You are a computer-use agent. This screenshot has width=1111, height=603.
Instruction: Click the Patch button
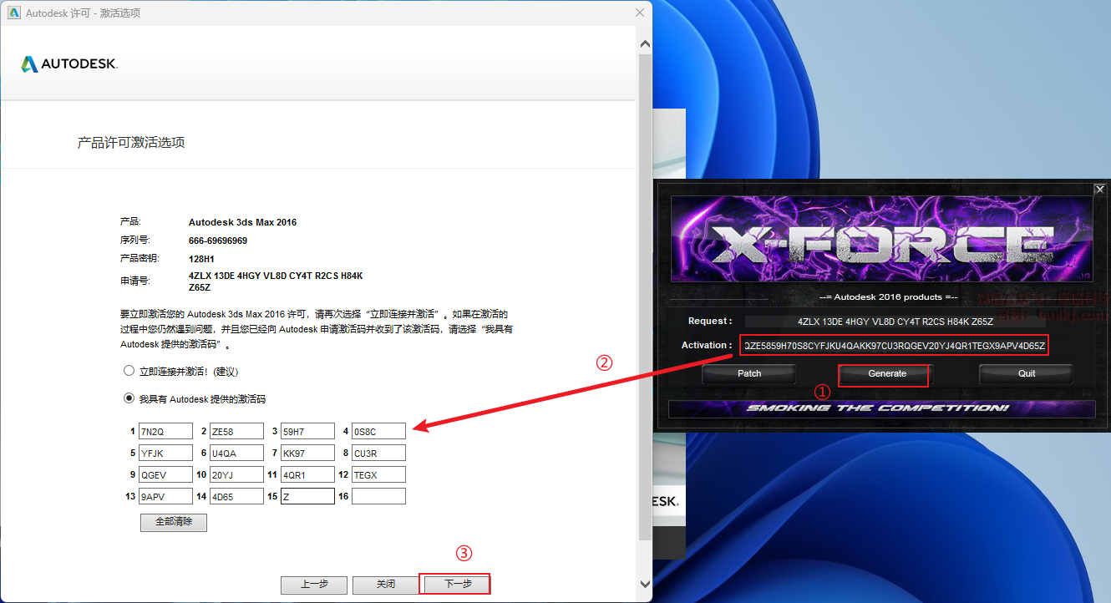point(749,373)
